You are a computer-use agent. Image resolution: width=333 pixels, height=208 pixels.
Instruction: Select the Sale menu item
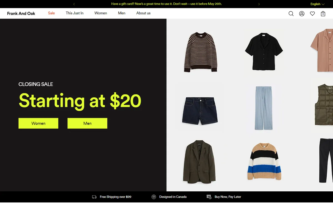tap(51, 13)
